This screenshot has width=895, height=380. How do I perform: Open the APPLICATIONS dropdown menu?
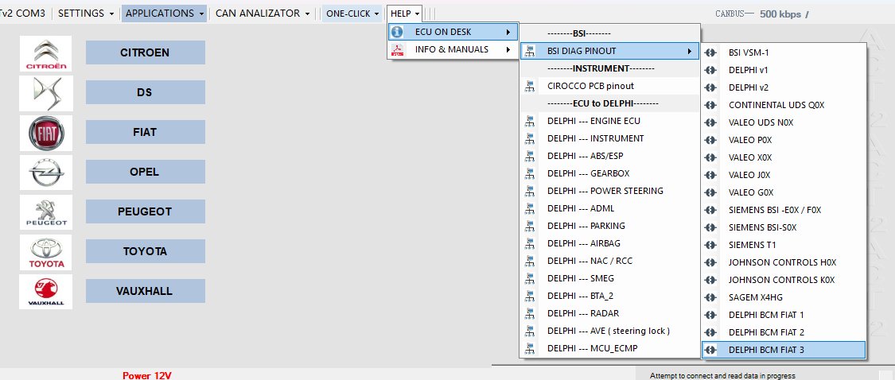(164, 14)
